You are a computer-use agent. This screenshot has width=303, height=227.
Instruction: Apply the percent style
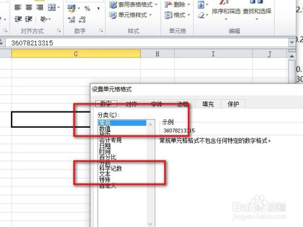(x=87, y=8)
